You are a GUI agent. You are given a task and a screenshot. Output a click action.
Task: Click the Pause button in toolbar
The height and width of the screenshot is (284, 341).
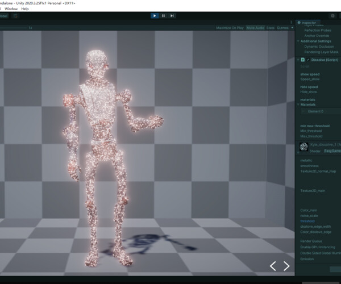click(164, 15)
